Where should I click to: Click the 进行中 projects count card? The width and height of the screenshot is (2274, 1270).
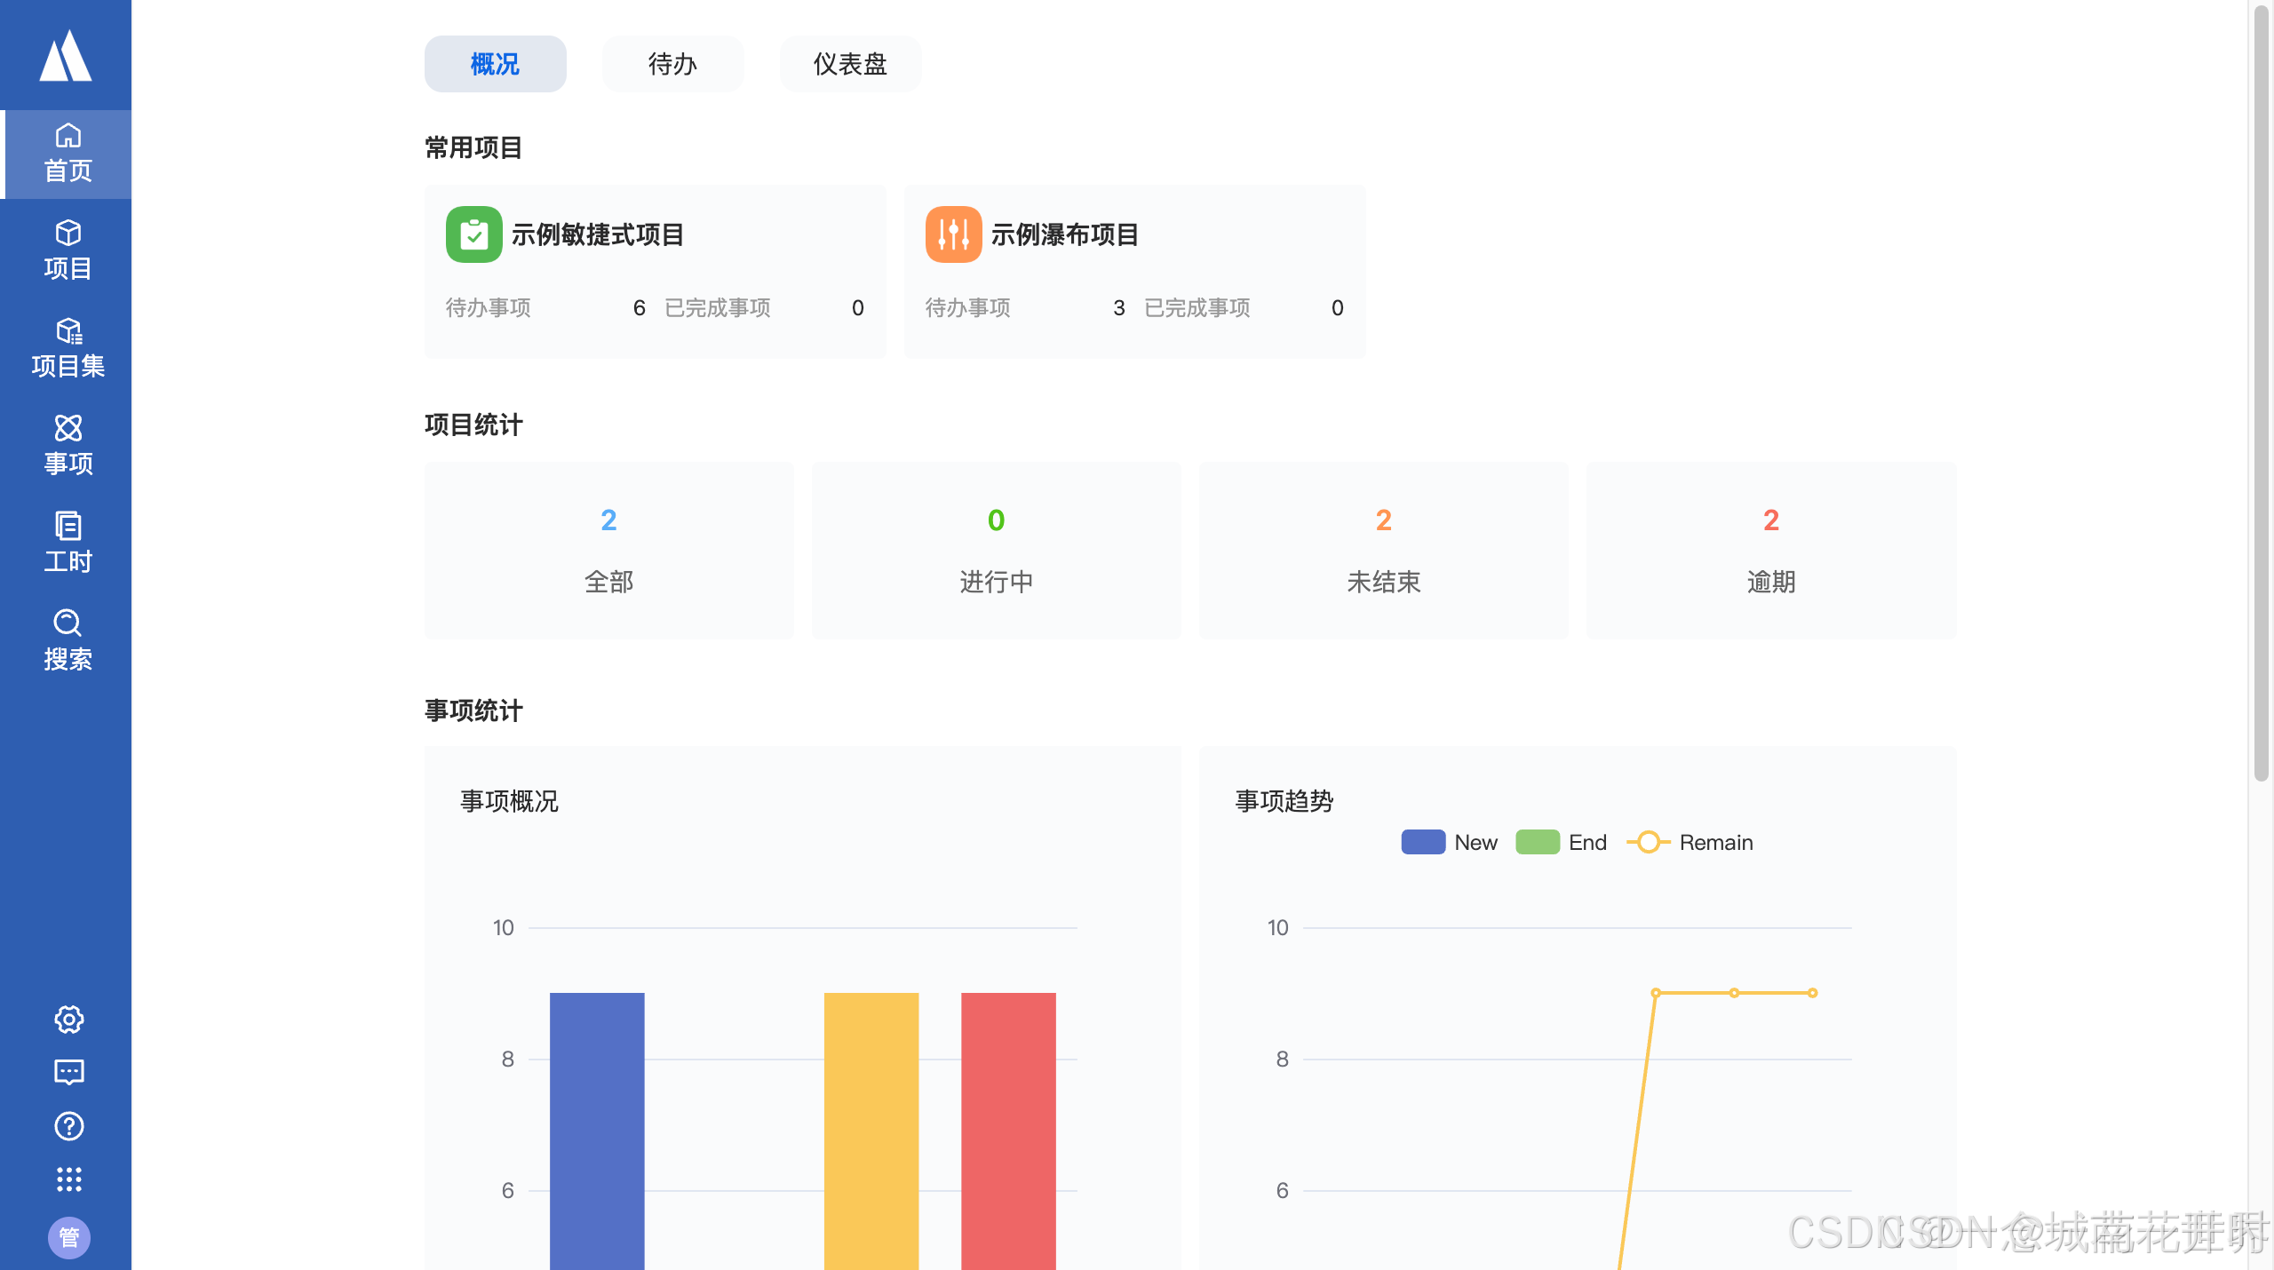click(x=997, y=551)
